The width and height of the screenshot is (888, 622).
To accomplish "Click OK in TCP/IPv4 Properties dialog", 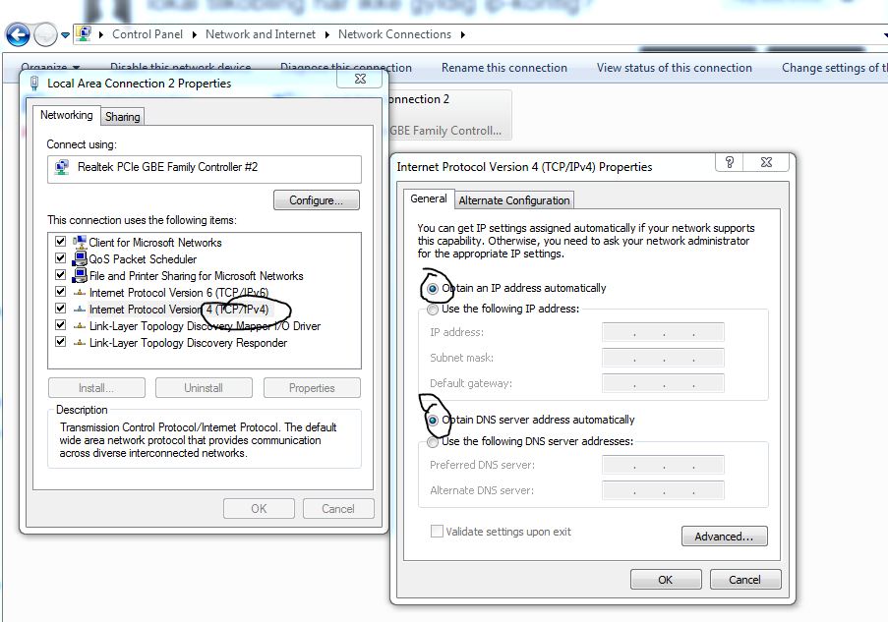I will tap(666, 580).
